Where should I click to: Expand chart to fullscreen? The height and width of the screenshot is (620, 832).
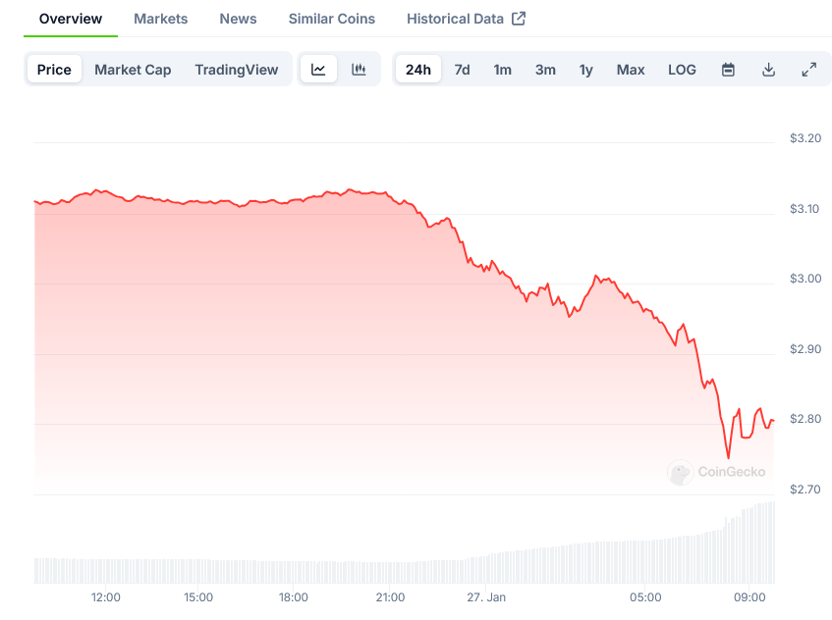click(808, 70)
